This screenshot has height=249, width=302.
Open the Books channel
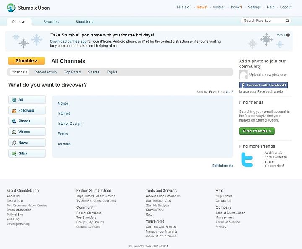63,134
